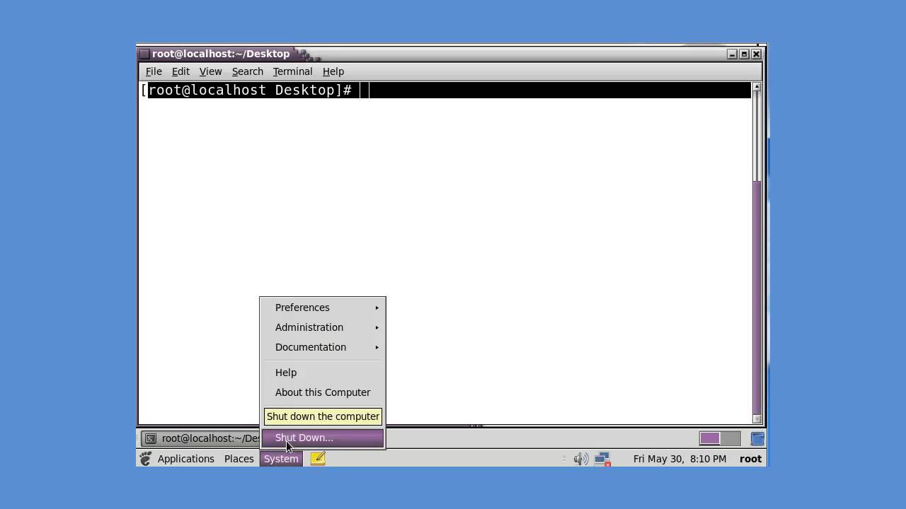Maximize the terminal window
Viewport: 906px width, 509px height.
point(744,54)
